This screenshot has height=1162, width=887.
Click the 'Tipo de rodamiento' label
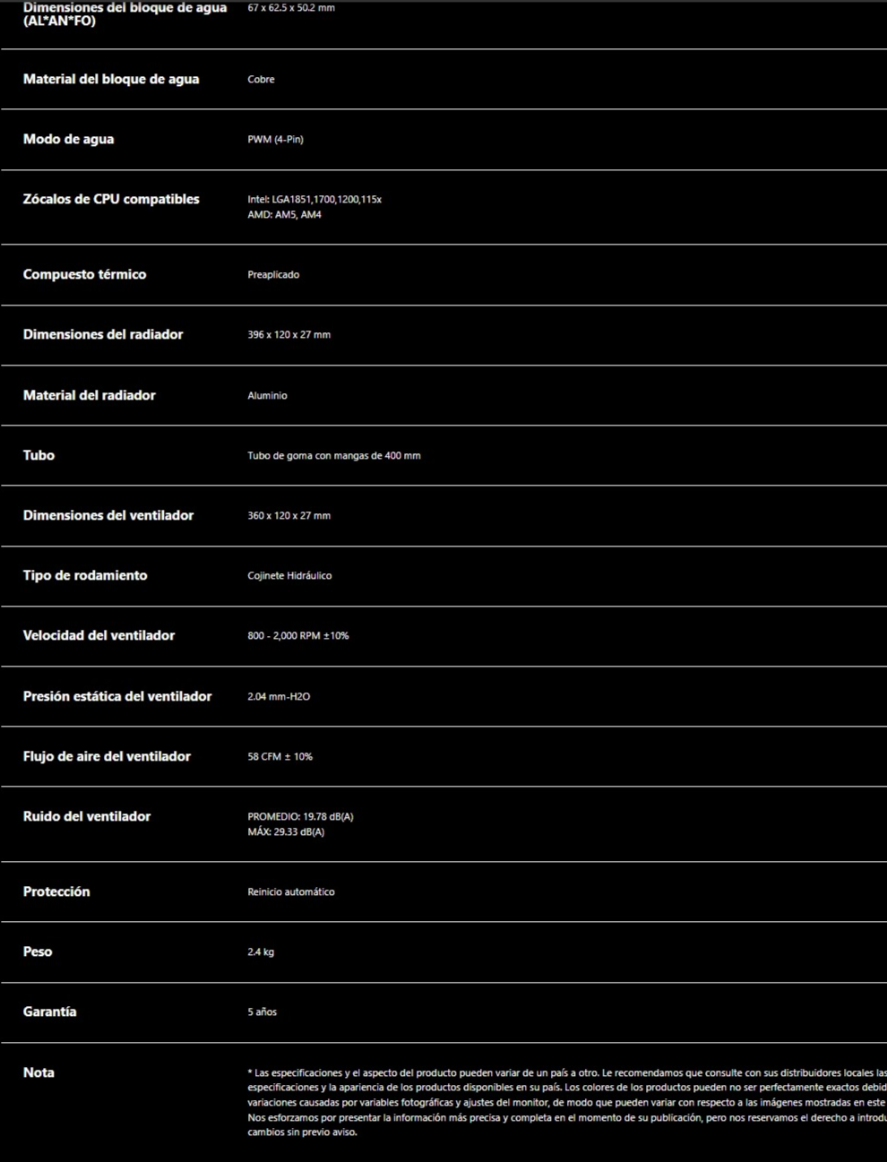coord(85,575)
